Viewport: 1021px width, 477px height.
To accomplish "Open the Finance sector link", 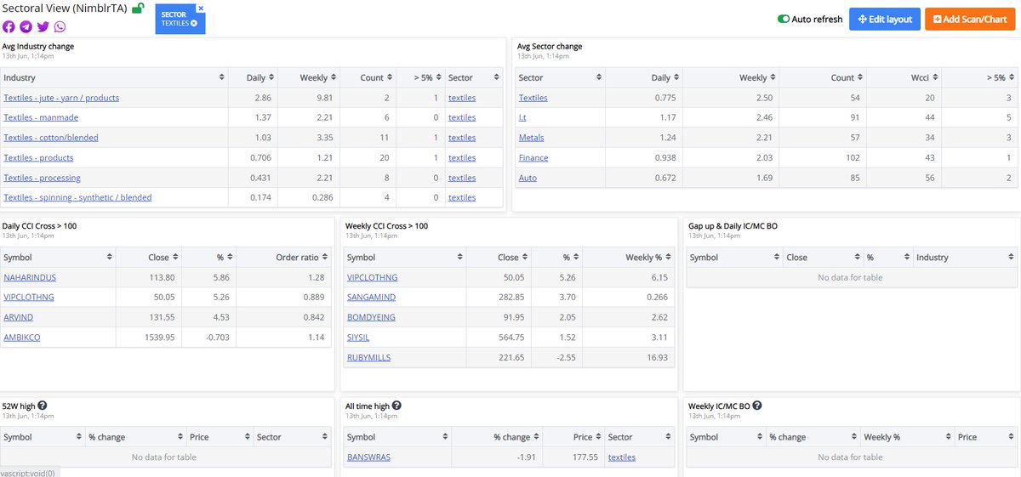I will 533,157.
